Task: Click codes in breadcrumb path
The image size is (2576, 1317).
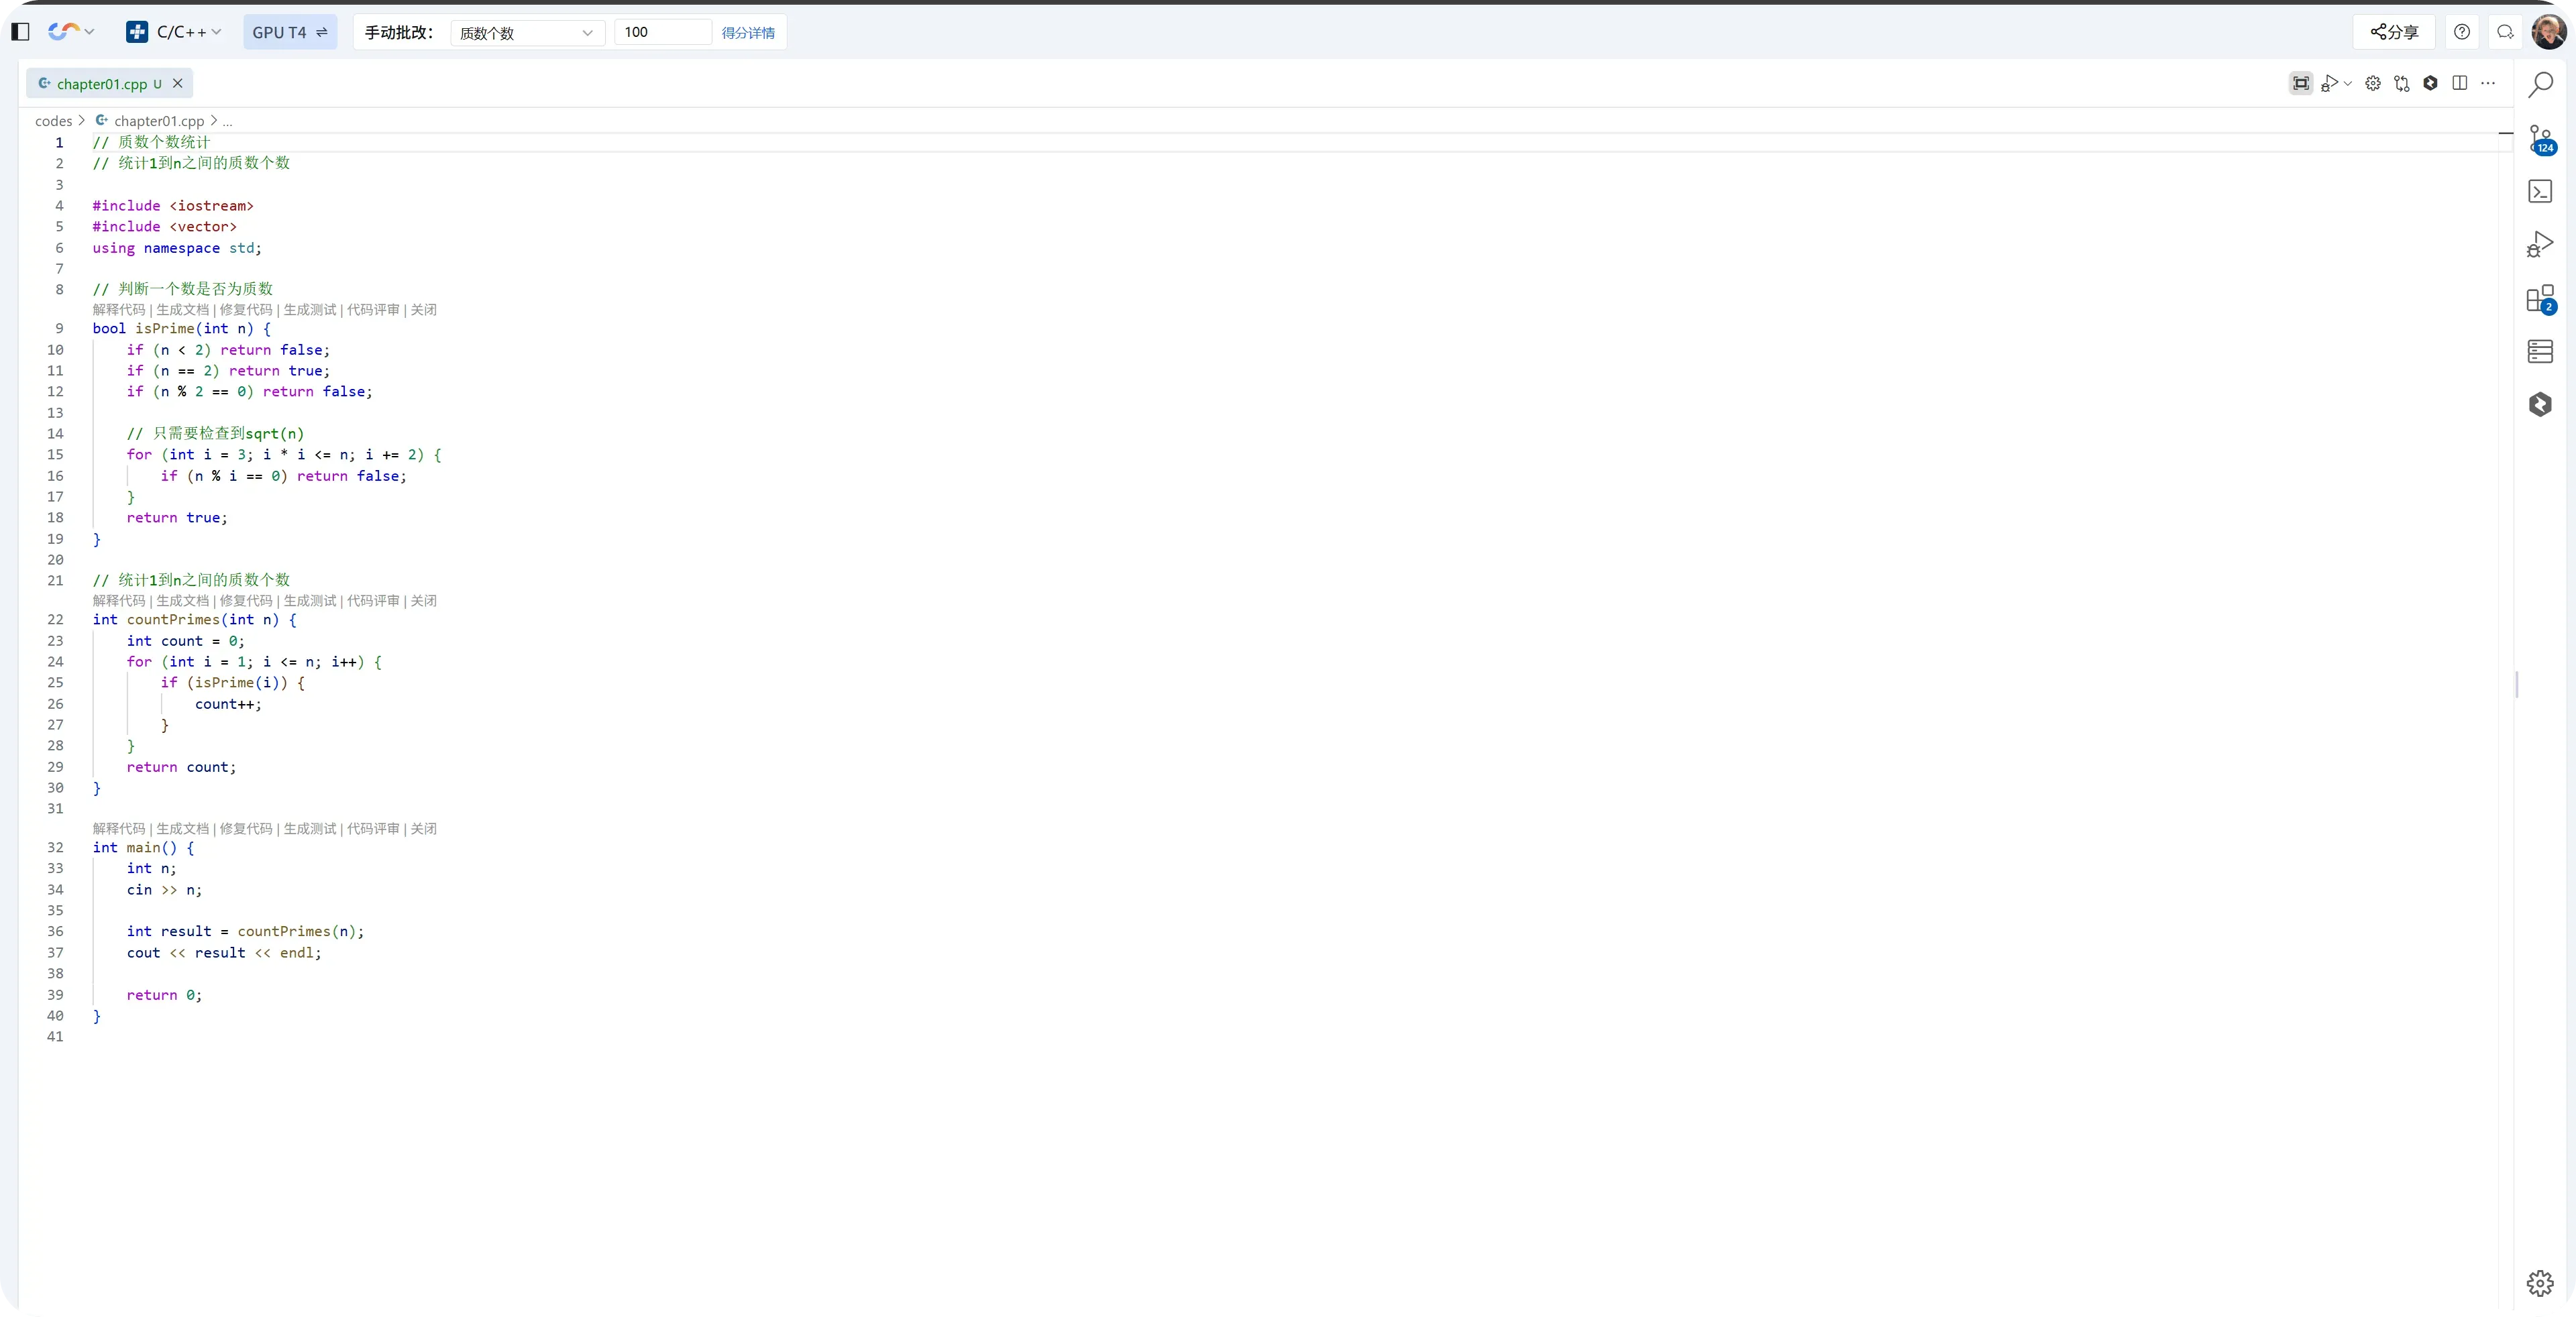Action: pyautogui.click(x=53, y=121)
